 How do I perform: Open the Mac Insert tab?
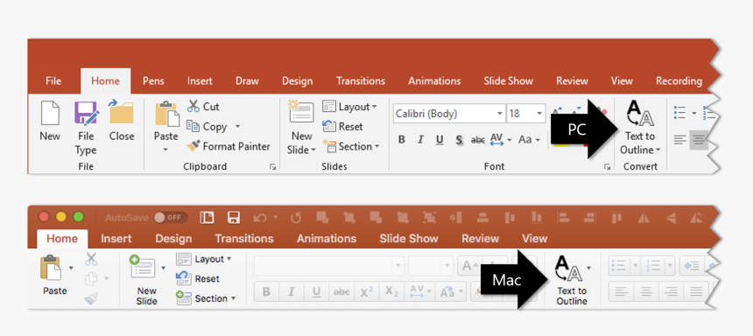point(116,239)
